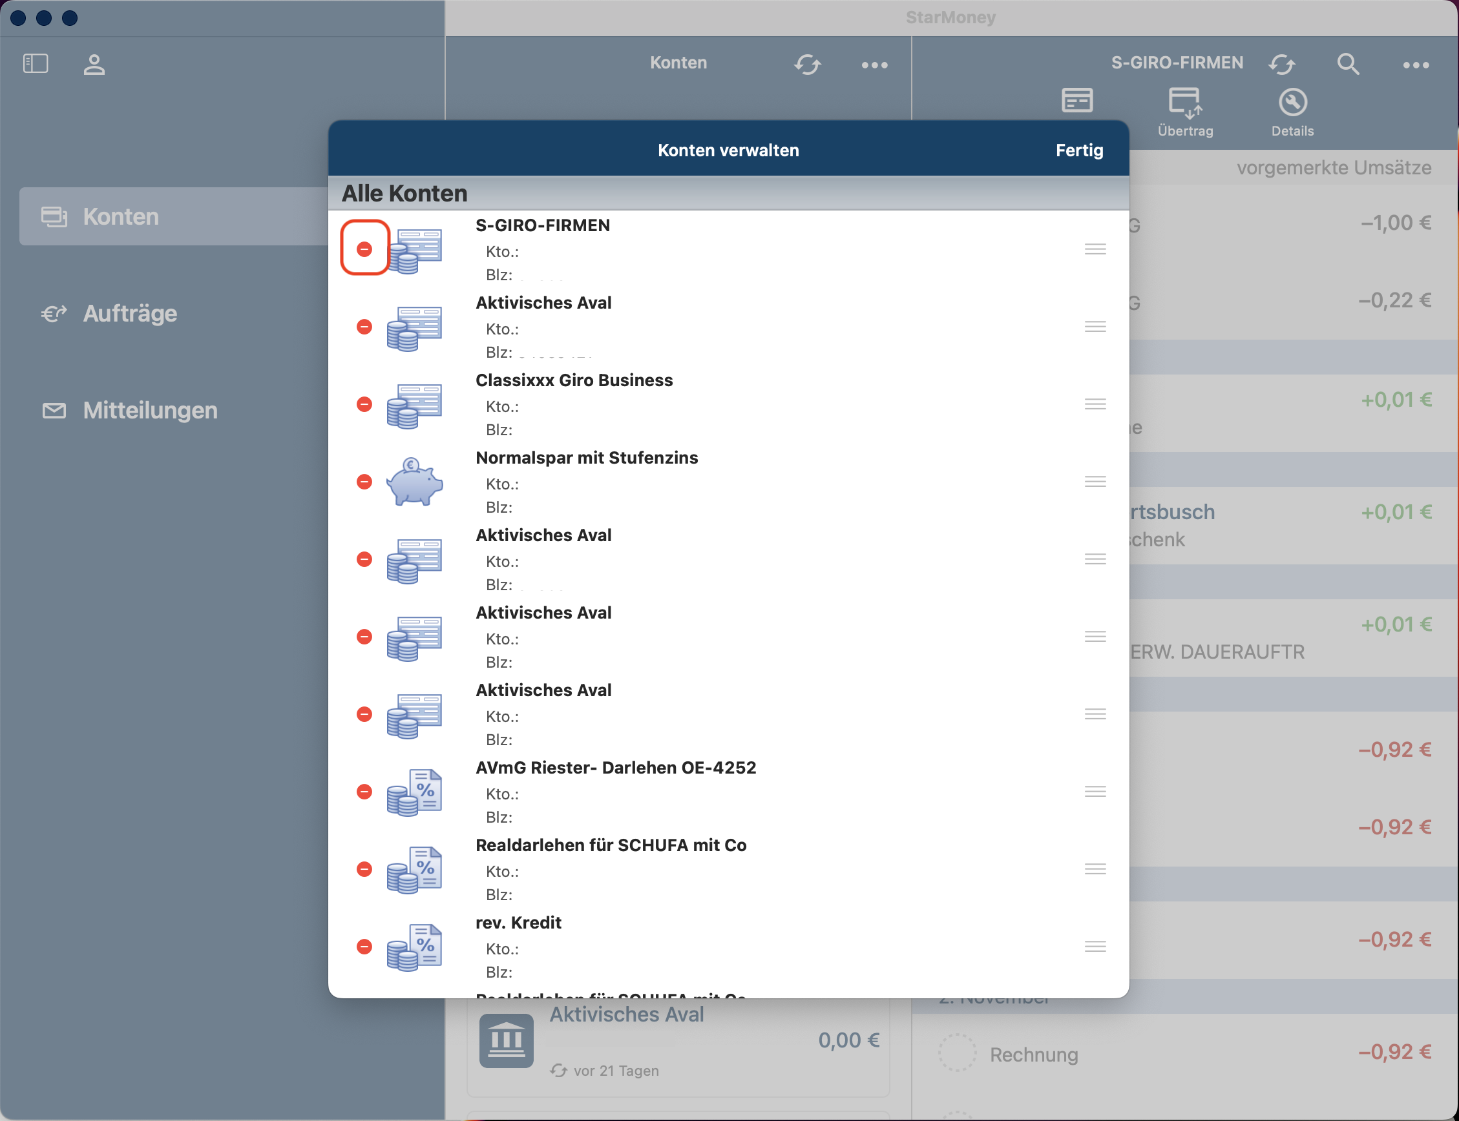Open the user profile icon
Screen dimensions: 1459x1121
94,65
